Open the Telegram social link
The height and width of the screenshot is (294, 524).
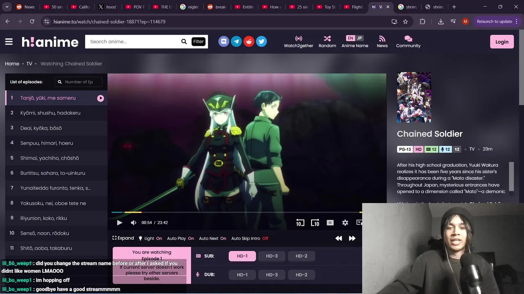[236, 41]
